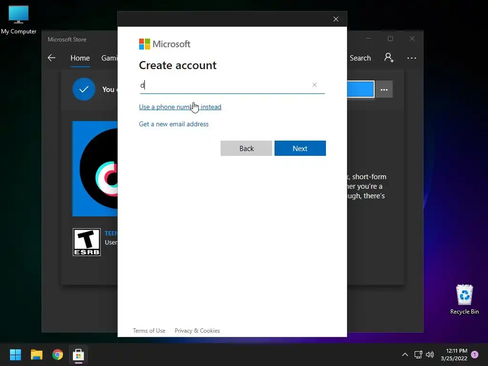Click the add-user account icon in Store

point(389,58)
